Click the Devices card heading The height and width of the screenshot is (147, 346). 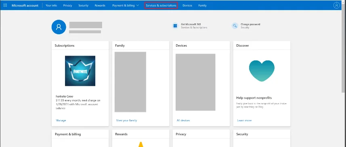[x=181, y=46]
